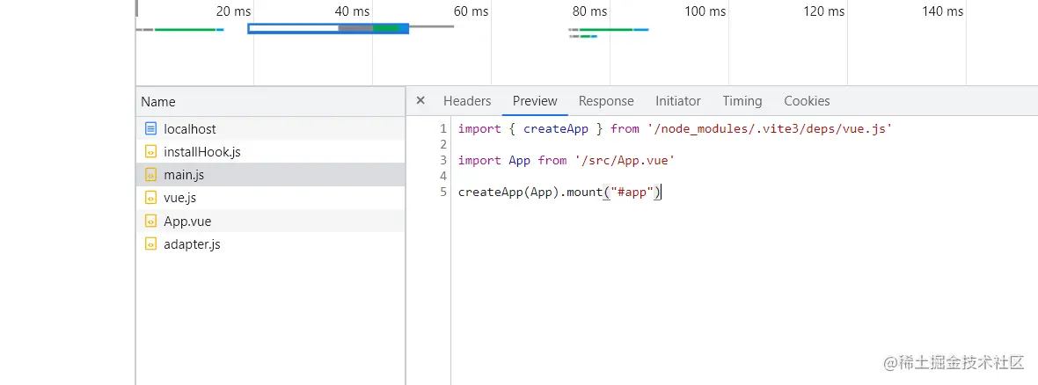View the Cookies tab
Image resolution: width=1038 pixels, height=385 pixels.
click(x=807, y=101)
